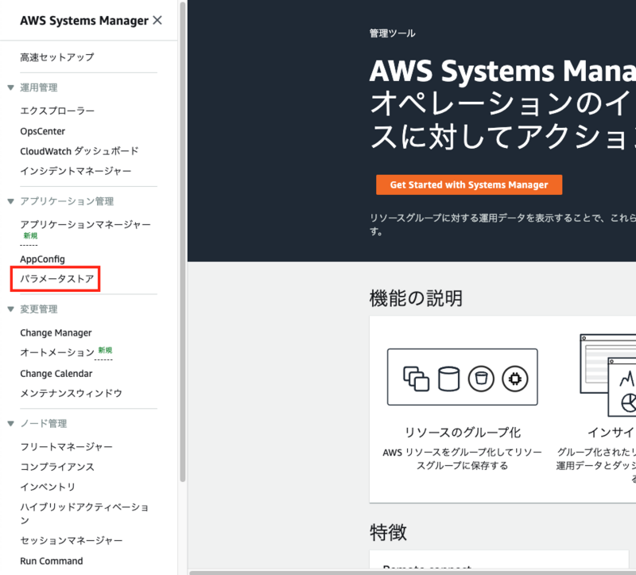Click Get Started with Systems Manager button
636x575 pixels.
[469, 185]
